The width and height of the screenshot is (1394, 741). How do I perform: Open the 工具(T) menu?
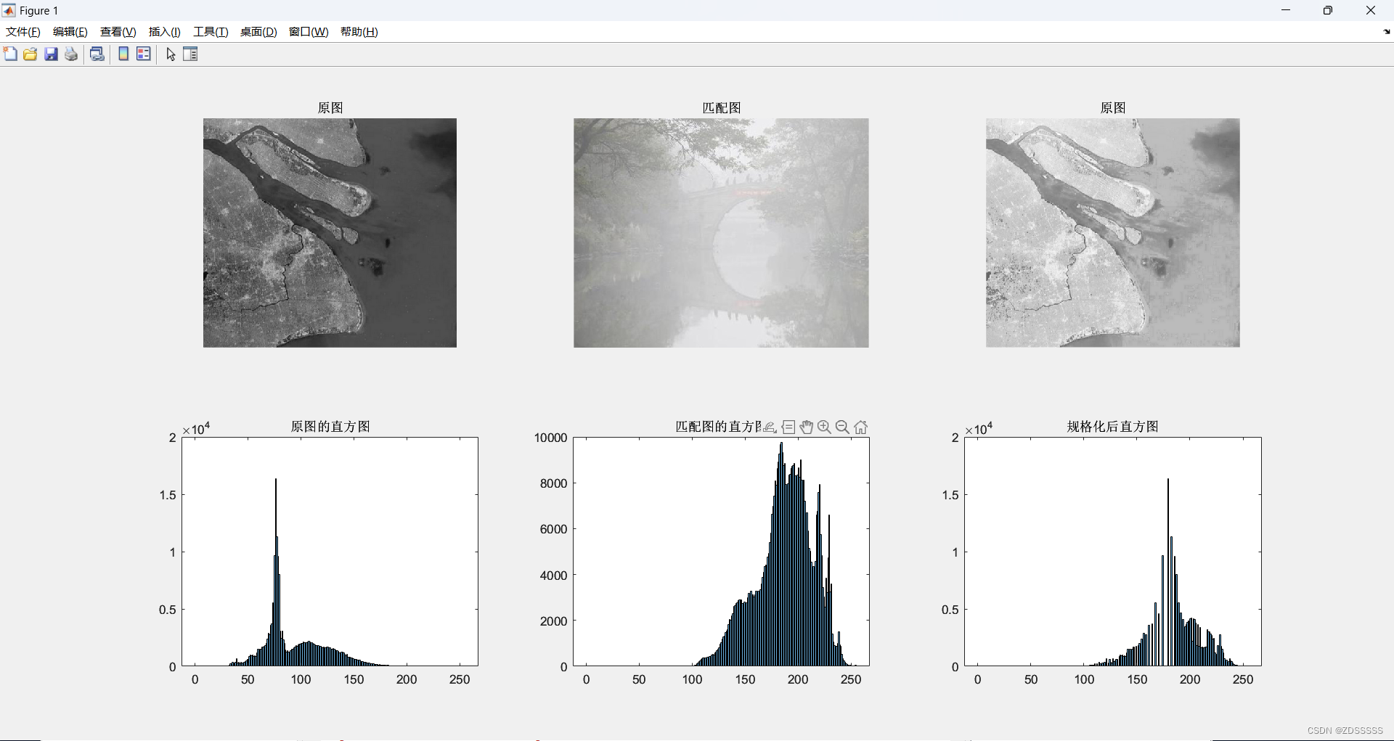pyautogui.click(x=211, y=31)
